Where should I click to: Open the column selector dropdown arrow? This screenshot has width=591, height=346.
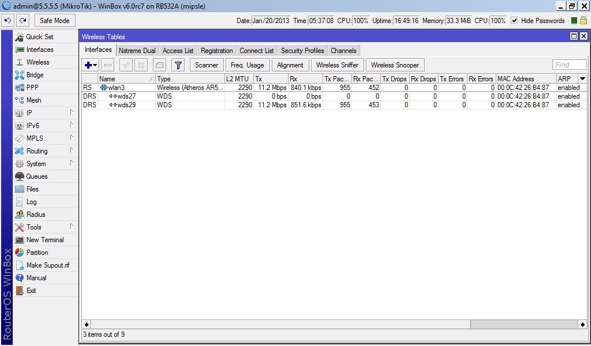[x=583, y=78]
